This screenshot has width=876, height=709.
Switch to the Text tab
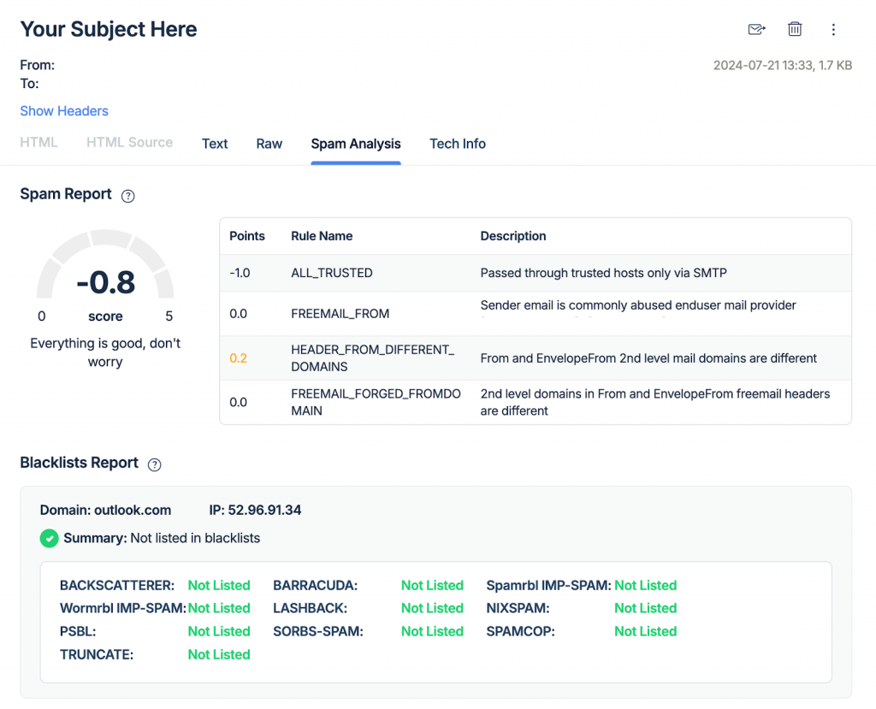coord(214,144)
